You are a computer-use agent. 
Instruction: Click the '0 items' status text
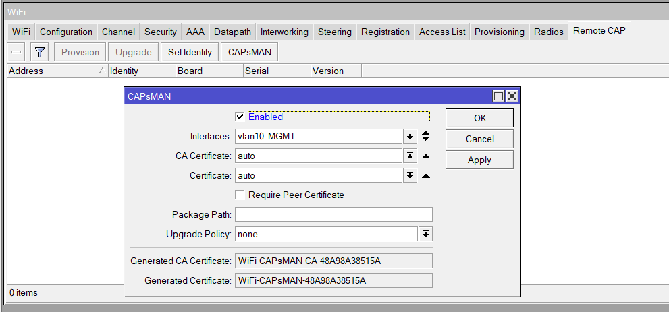[x=24, y=293]
